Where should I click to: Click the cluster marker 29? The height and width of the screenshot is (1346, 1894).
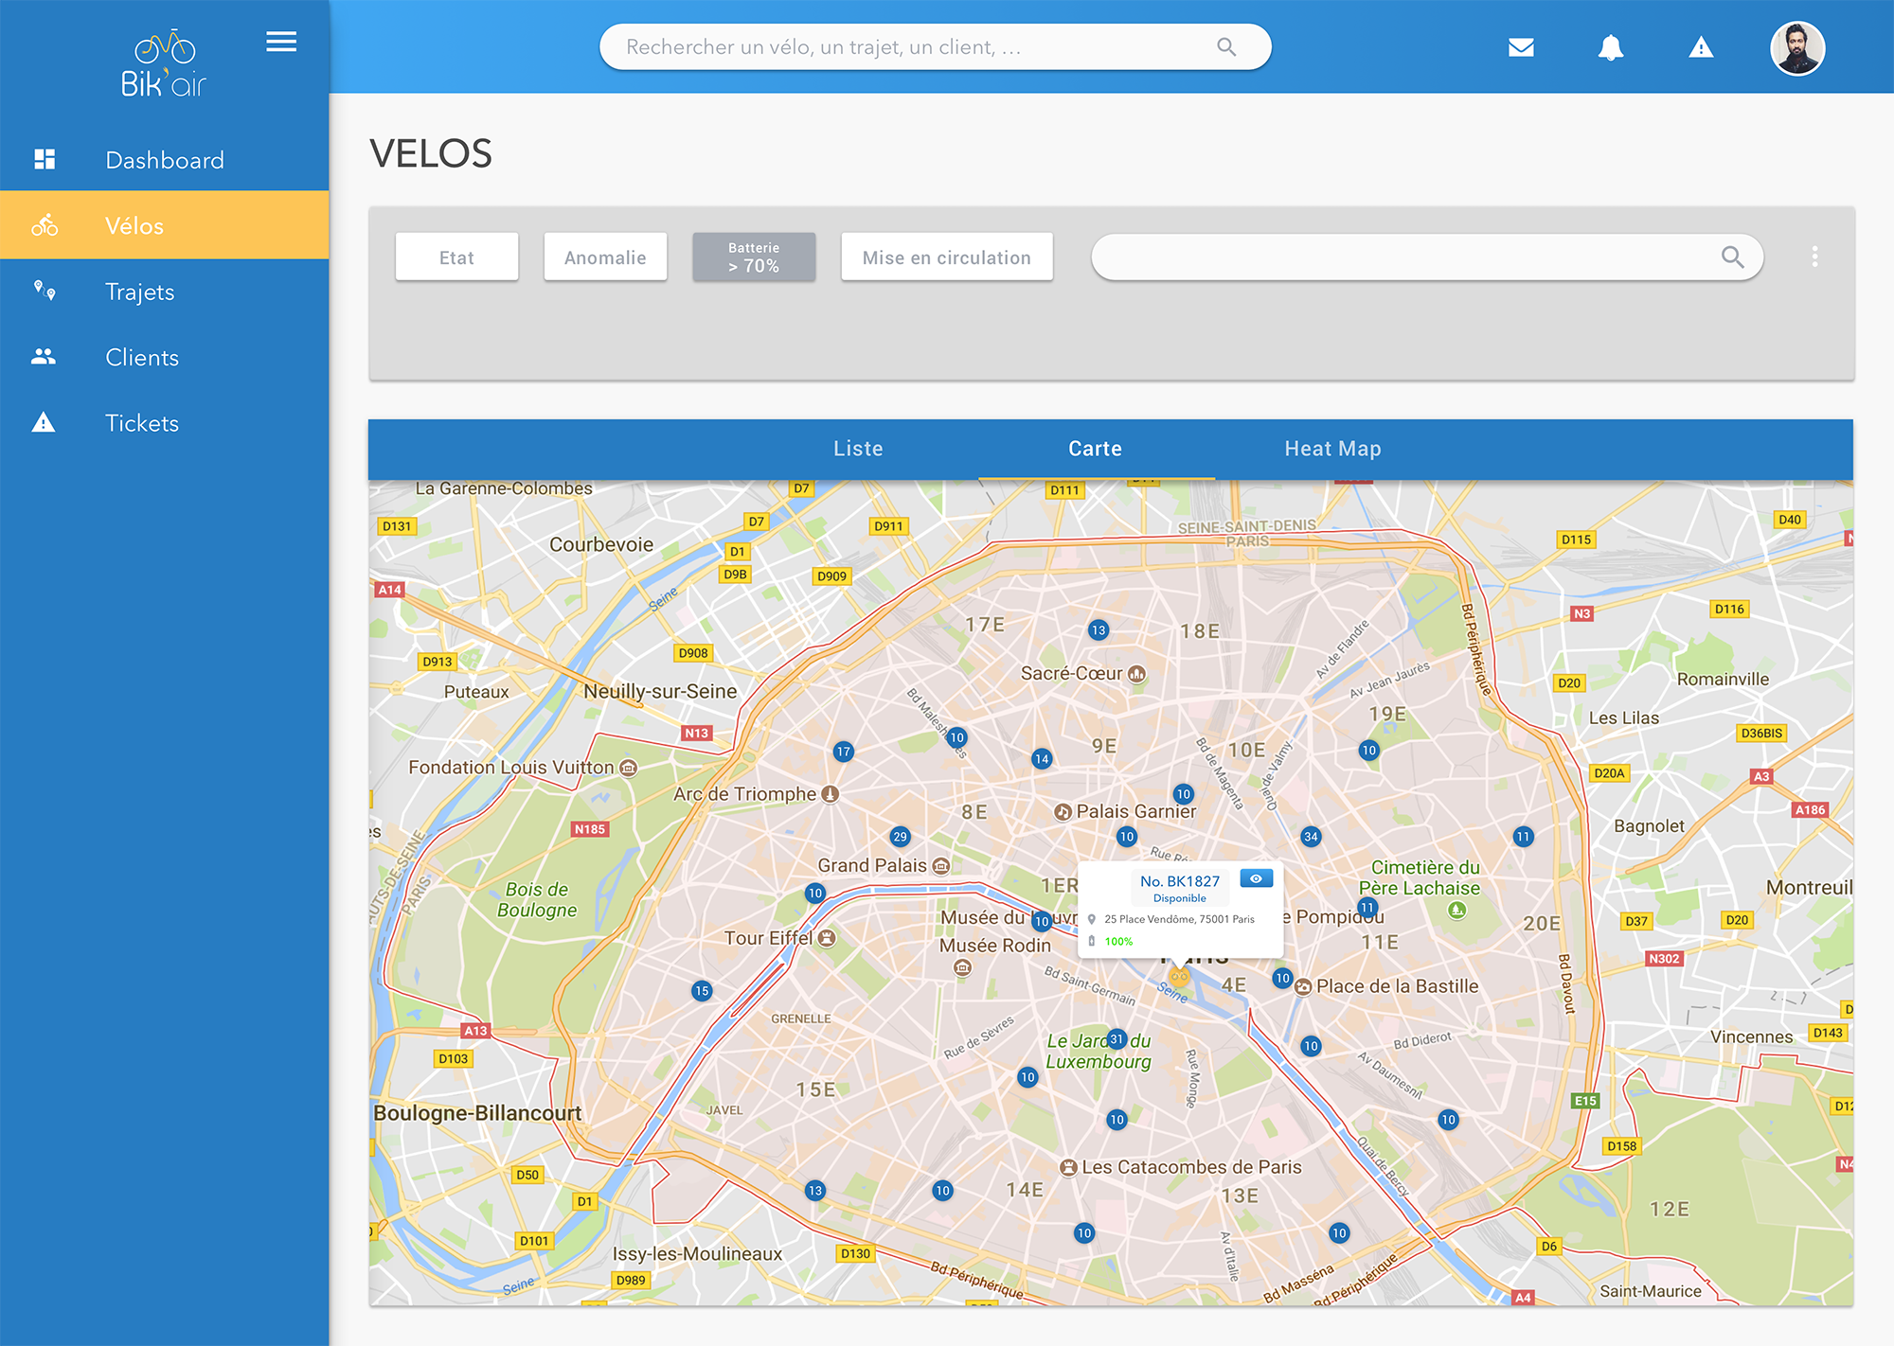pos(900,837)
